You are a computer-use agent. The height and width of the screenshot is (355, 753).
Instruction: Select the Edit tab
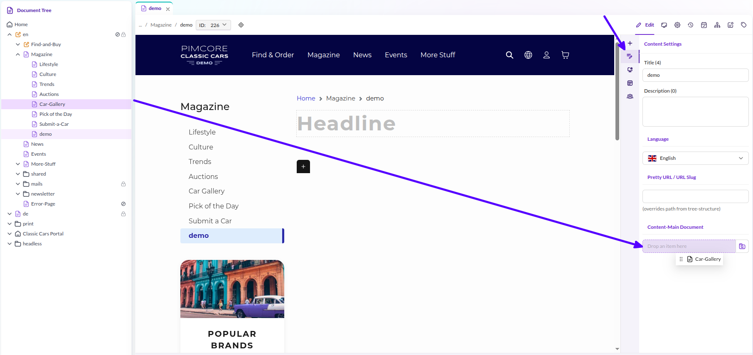click(x=645, y=25)
